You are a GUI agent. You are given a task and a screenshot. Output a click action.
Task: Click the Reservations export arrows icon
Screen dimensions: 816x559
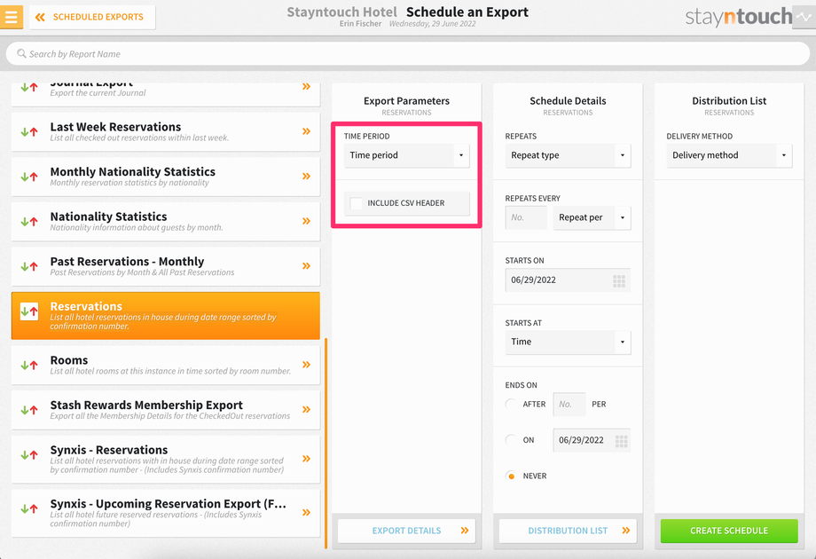(29, 311)
